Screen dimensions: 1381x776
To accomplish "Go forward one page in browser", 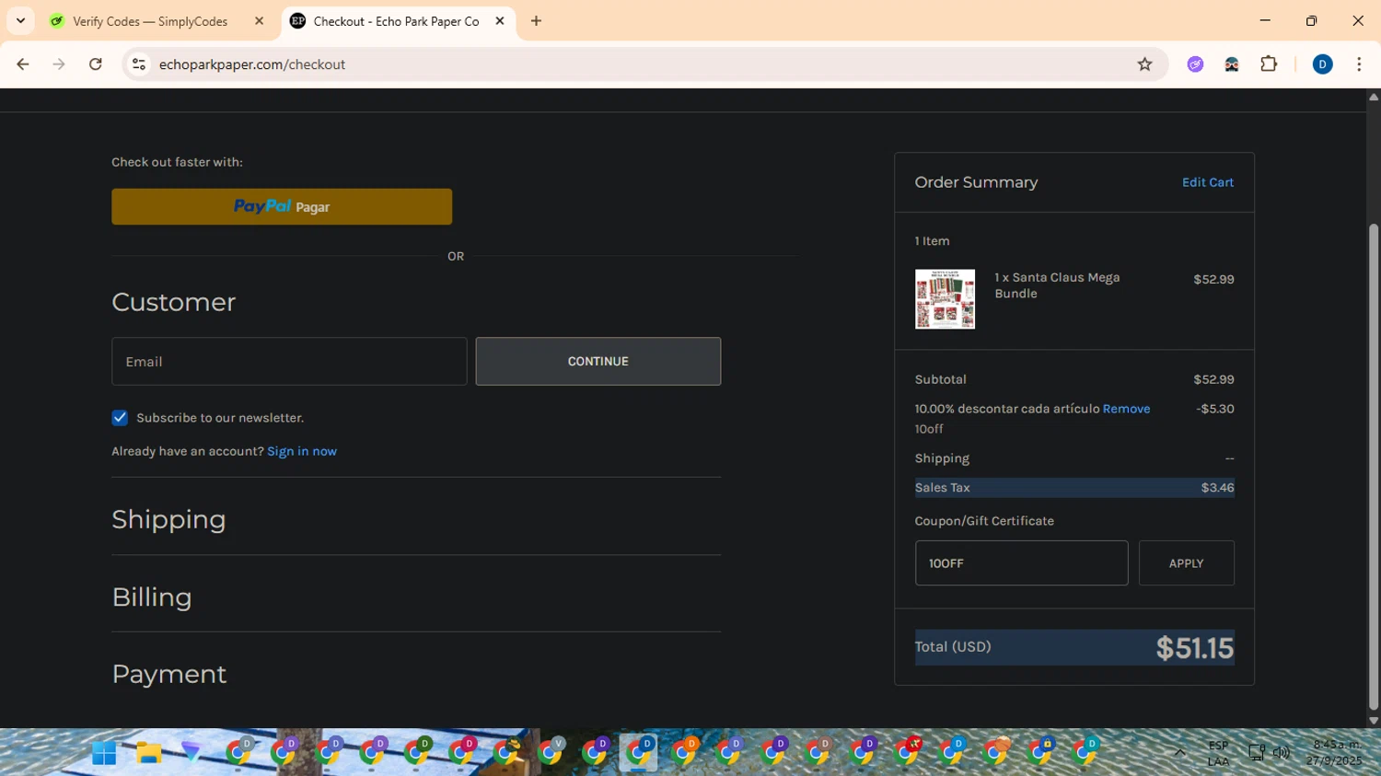I will pos(59,64).
